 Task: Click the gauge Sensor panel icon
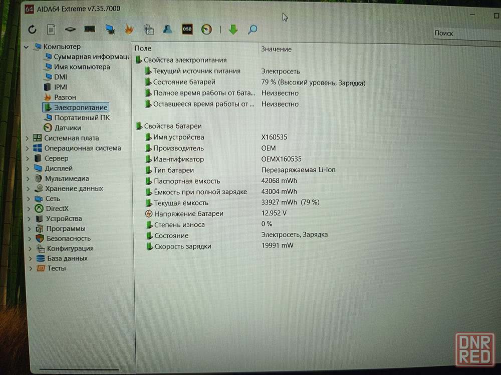(206, 29)
